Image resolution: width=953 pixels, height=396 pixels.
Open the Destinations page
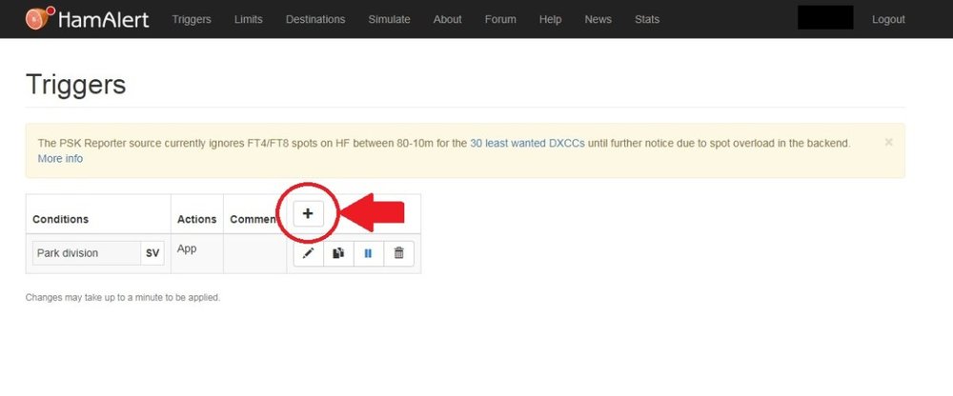315,19
